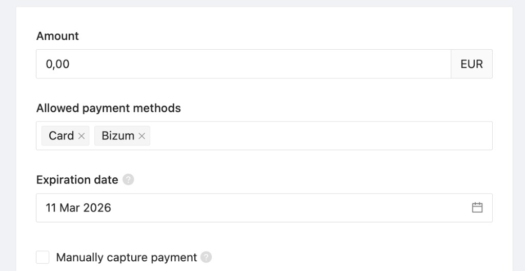Select the Bizum tag label
This screenshot has width=525, height=271.
[x=118, y=136]
